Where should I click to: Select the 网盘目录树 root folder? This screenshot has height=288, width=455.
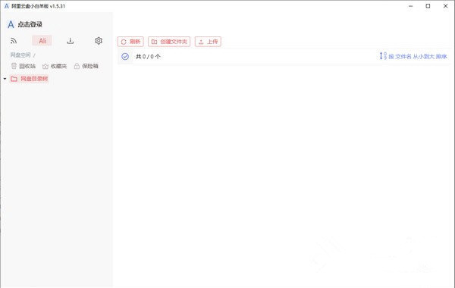tap(29, 79)
